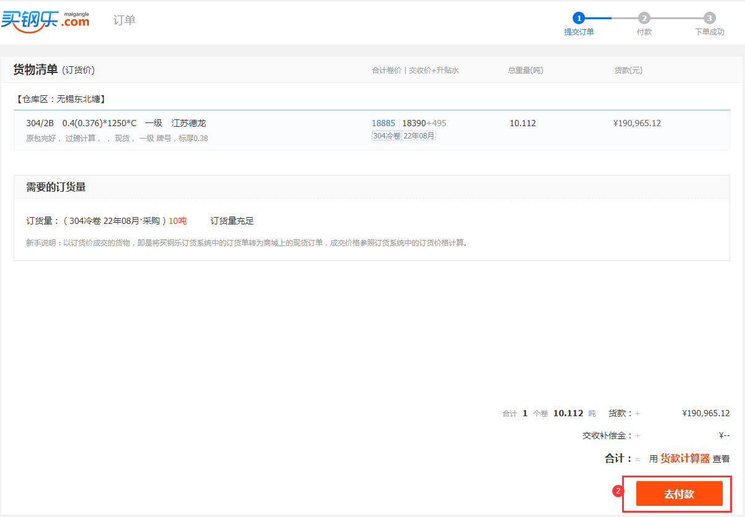Click the orange 10吨 quantity
This screenshot has height=517, width=745.
pyautogui.click(x=178, y=221)
